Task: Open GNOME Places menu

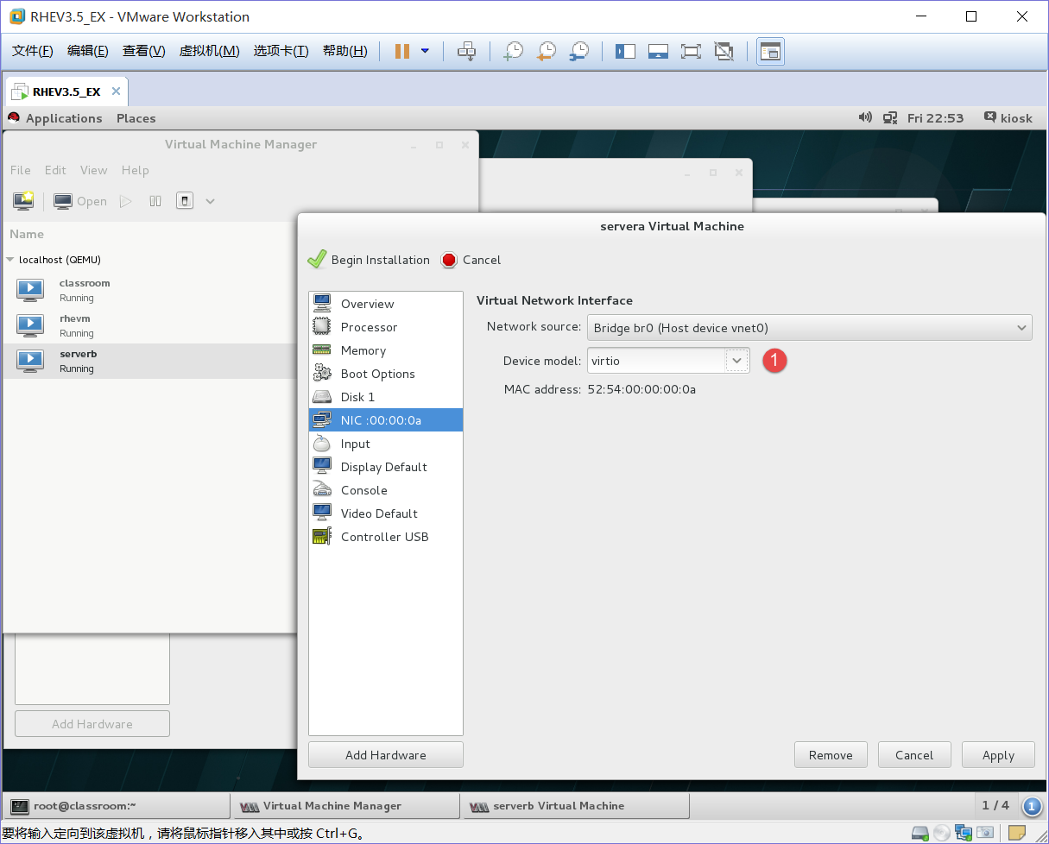Action: pos(136,118)
